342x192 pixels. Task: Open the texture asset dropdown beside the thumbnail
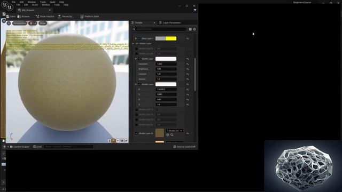point(175,131)
